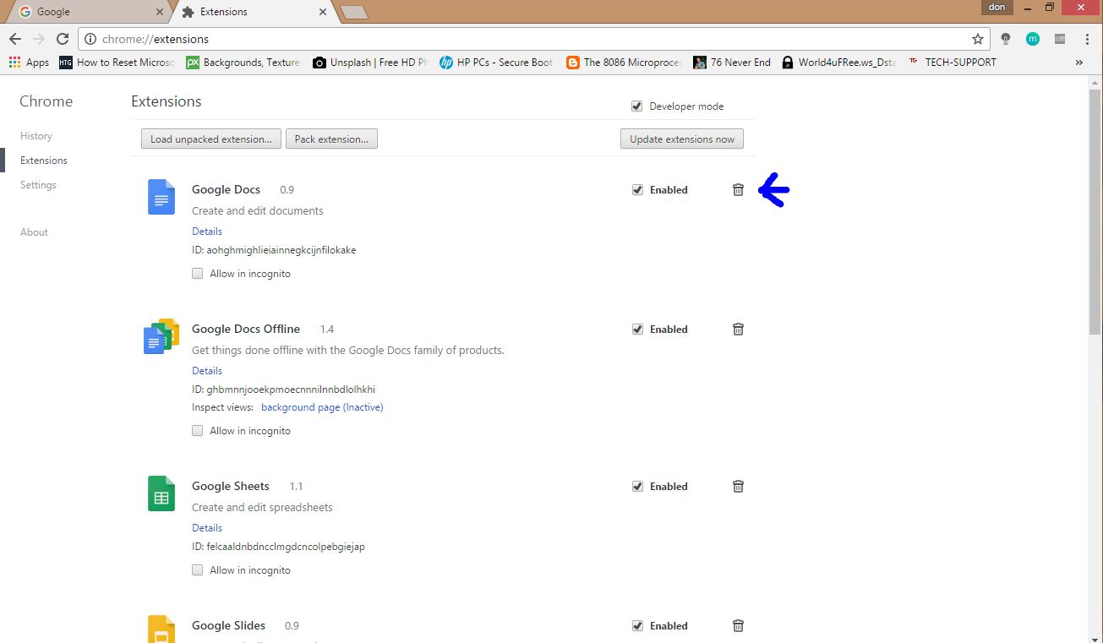Delete Google Sheets via its trash icon
The height and width of the screenshot is (643, 1103).
pyautogui.click(x=738, y=487)
